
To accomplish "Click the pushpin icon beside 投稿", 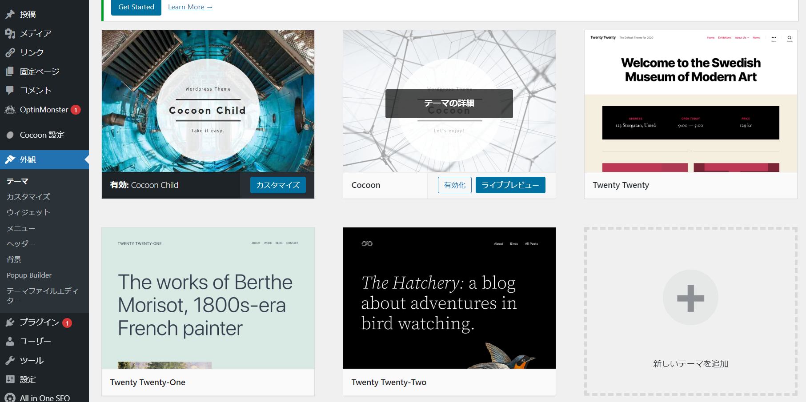I will tap(10, 14).
